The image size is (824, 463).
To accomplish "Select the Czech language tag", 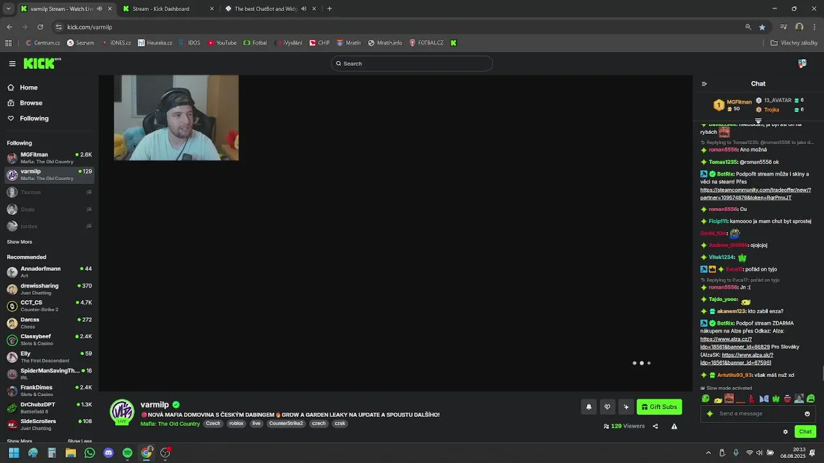I will (x=213, y=424).
